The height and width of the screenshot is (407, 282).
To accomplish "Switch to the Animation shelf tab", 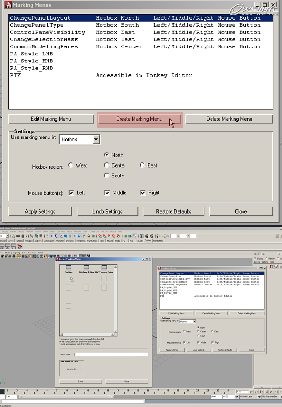I will coord(60,241).
